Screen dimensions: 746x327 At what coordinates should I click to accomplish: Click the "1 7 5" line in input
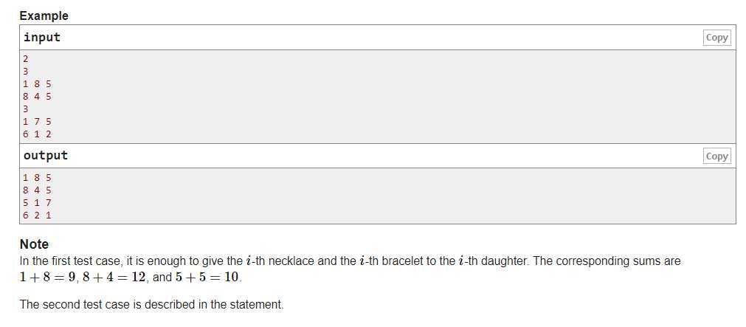[37, 122]
